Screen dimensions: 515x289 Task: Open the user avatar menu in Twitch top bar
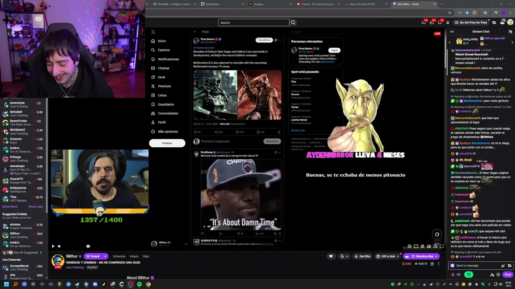[510, 22]
